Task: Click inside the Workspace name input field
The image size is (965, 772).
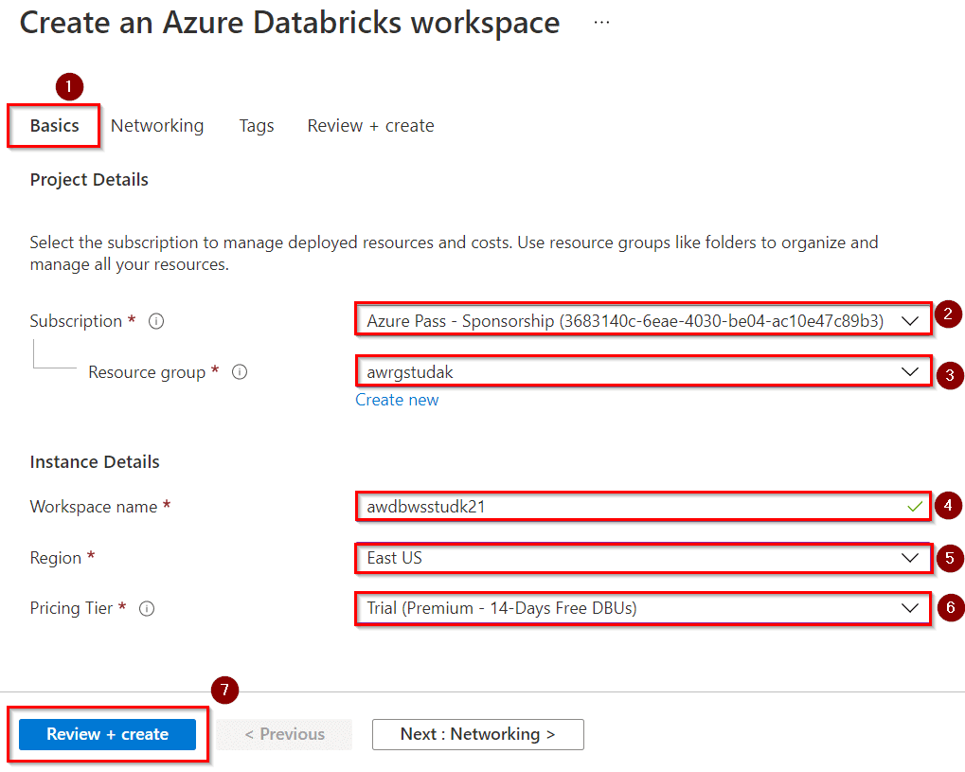Action: [568, 507]
